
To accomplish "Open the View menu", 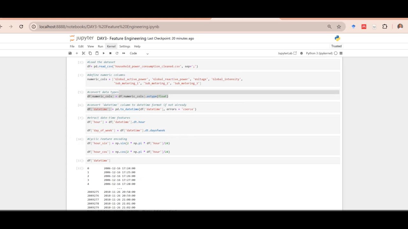I will tap(91, 46).
